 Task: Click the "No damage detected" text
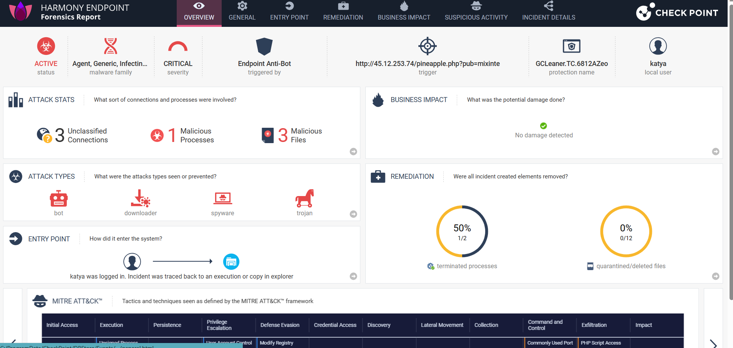544,135
